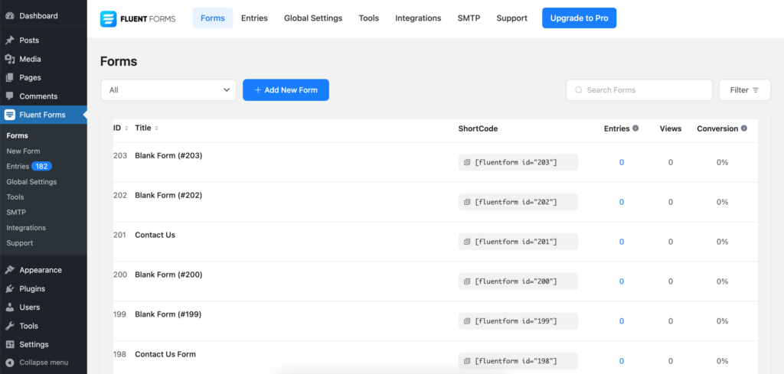This screenshot has width=784, height=374.
Task: Open the Tools wrench icon in WordPress sidebar
Action: point(9,326)
